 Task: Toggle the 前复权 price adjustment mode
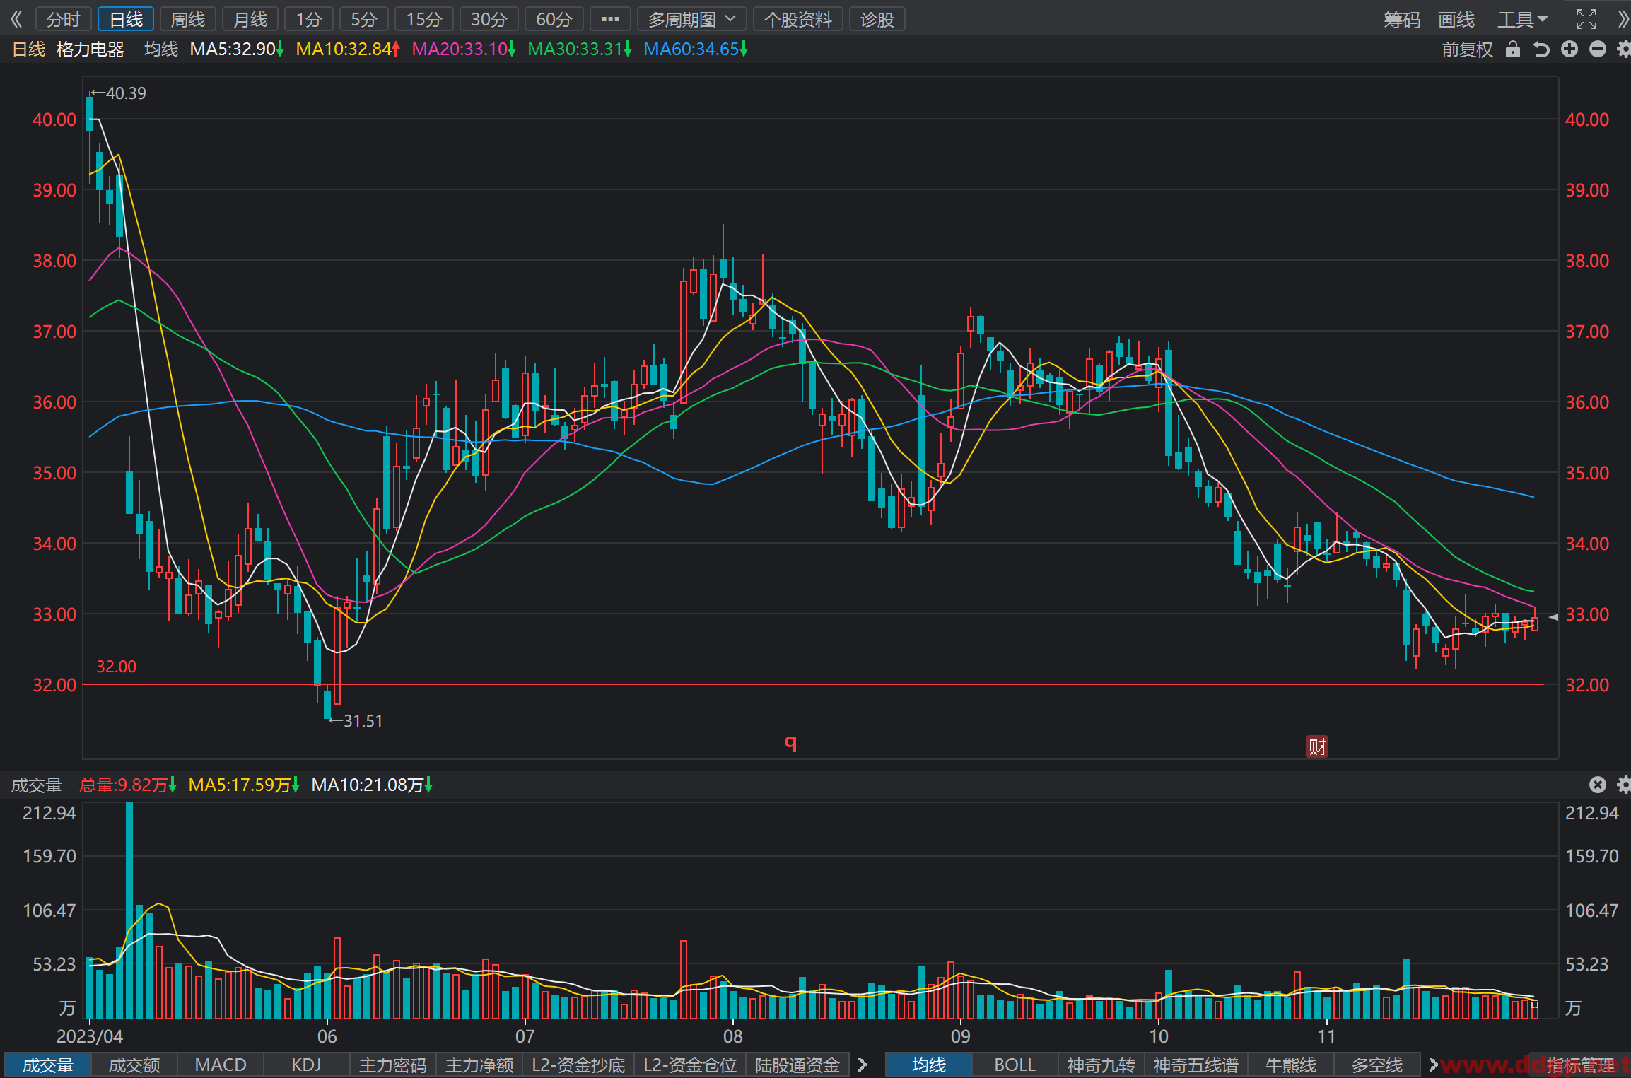click(1468, 49)
